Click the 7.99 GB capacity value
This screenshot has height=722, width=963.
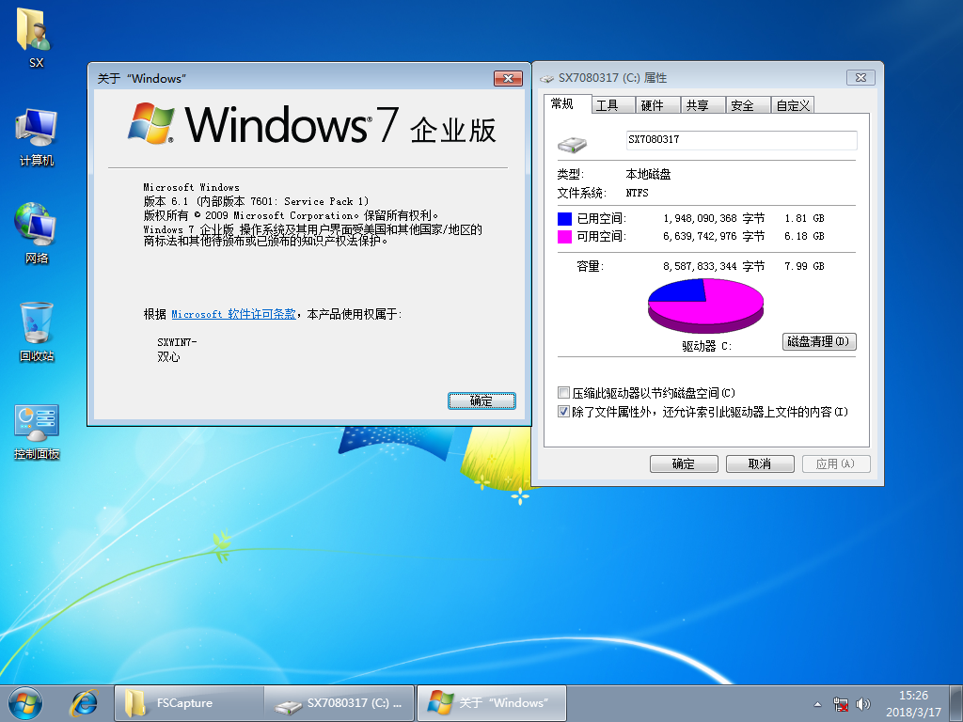(804, 266)
